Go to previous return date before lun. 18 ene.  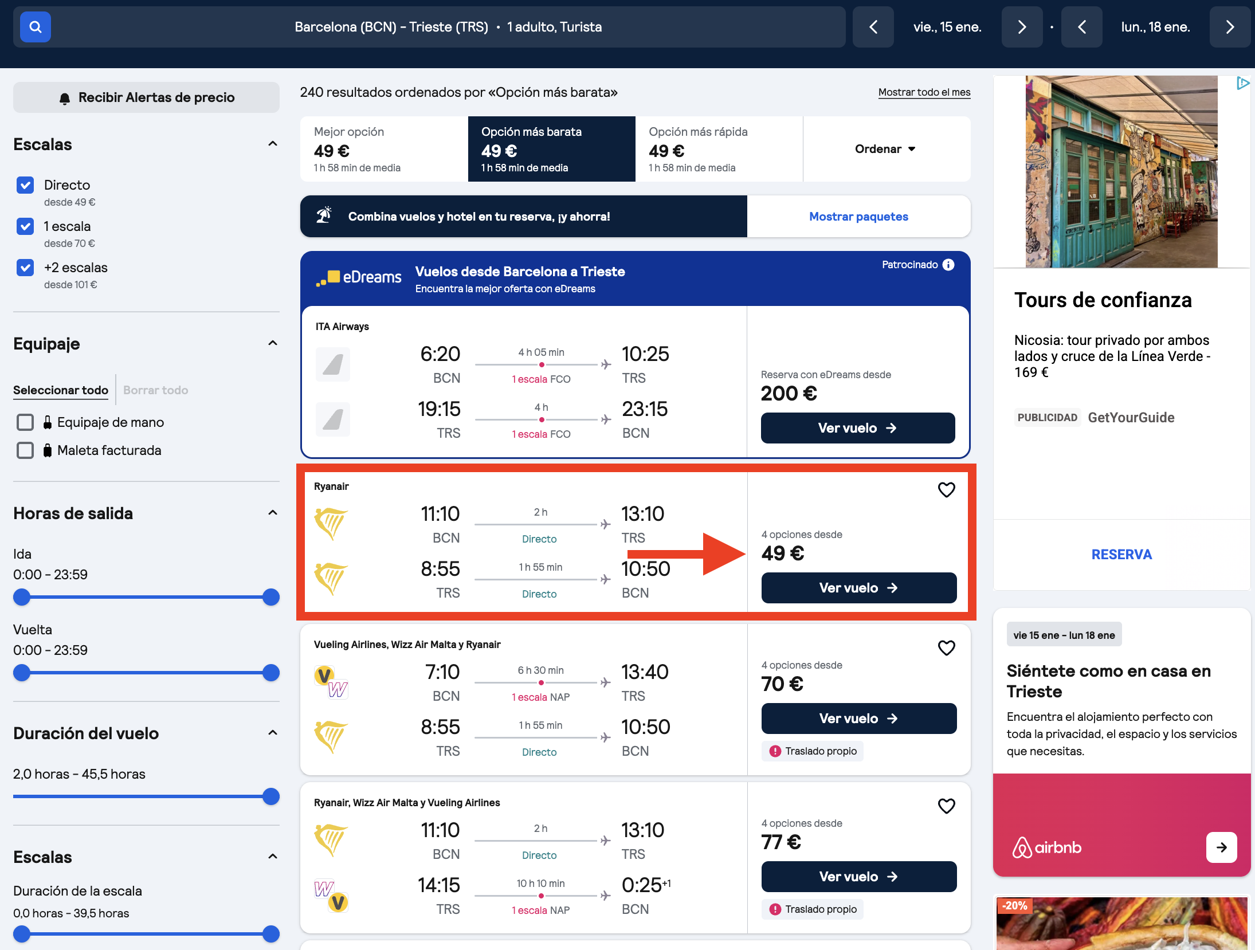(x=1081, y=27)
